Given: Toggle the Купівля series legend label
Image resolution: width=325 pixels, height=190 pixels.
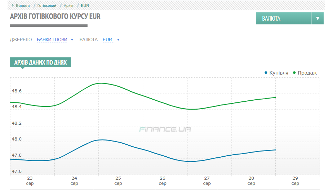Looking at the screenshot, I should pos(278,73).
